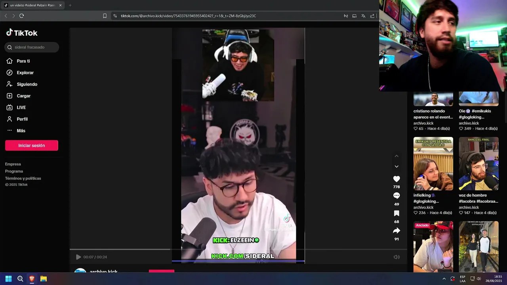The width and height of the screenshot is (507, 285).
Task: Open a new browser tab with plus
Action: point(70,5)
